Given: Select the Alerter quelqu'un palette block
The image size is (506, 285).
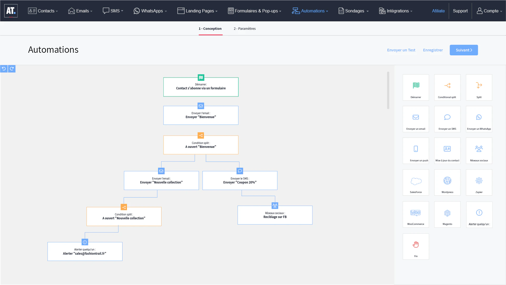Looking at the screenshot, I should click(x=479, y=215).
